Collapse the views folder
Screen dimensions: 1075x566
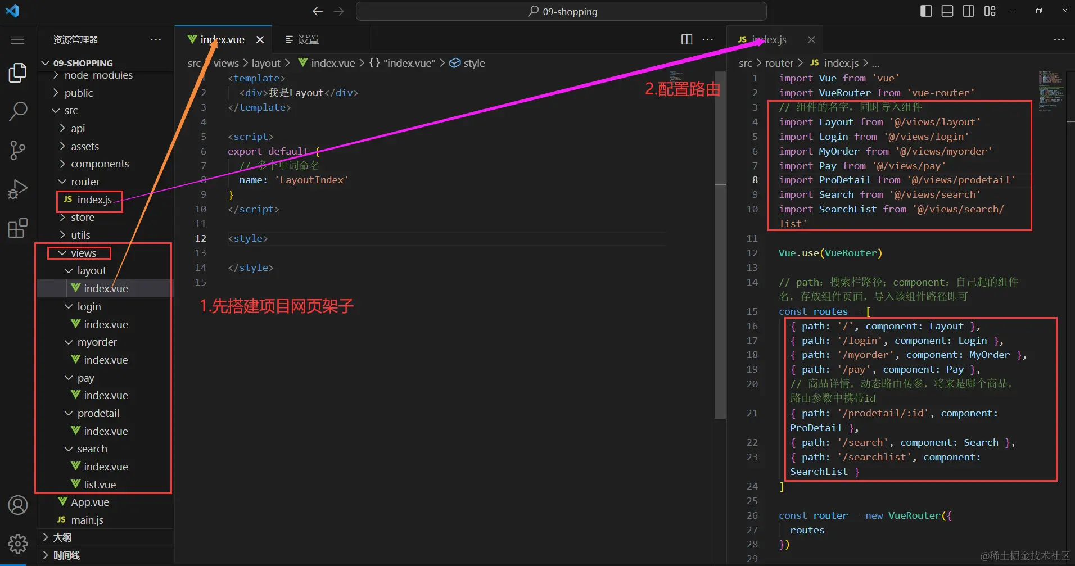(x=83, y=253)
